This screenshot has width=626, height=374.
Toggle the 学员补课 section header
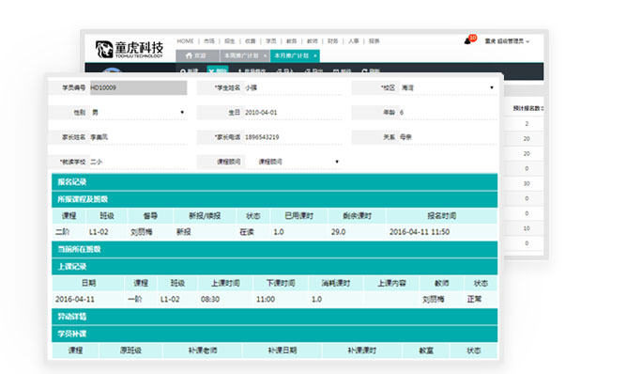click(x=275, y=334)
